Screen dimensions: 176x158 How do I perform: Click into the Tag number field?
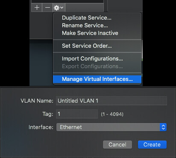point(77,114)
